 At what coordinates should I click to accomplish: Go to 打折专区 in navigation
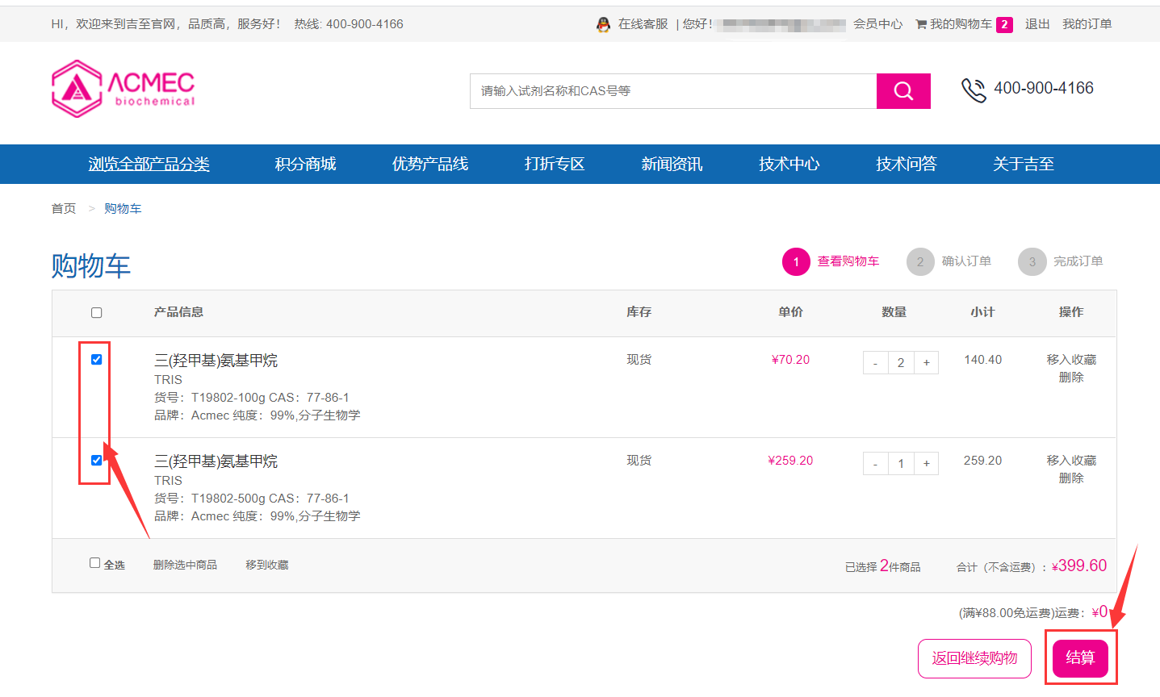[555, 164]
